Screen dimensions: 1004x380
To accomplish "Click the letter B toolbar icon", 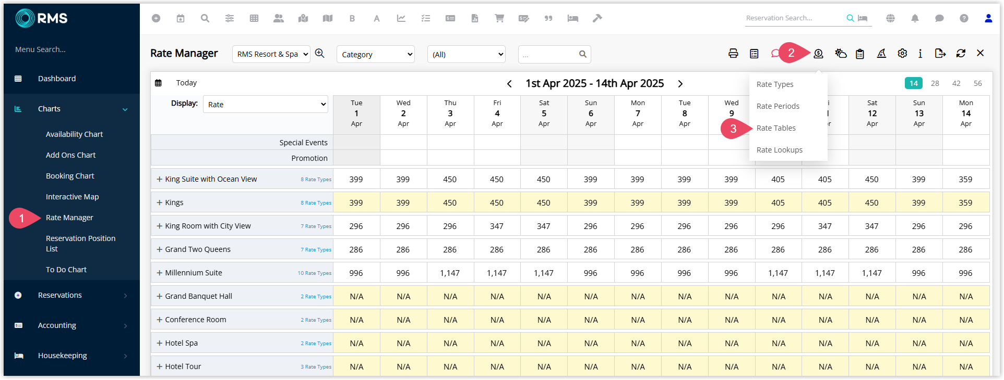I will click(352, 18).
